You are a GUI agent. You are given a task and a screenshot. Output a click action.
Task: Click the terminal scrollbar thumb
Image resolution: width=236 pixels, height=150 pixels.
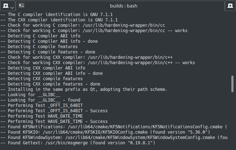pyautogui.click(x=233, y=84)
